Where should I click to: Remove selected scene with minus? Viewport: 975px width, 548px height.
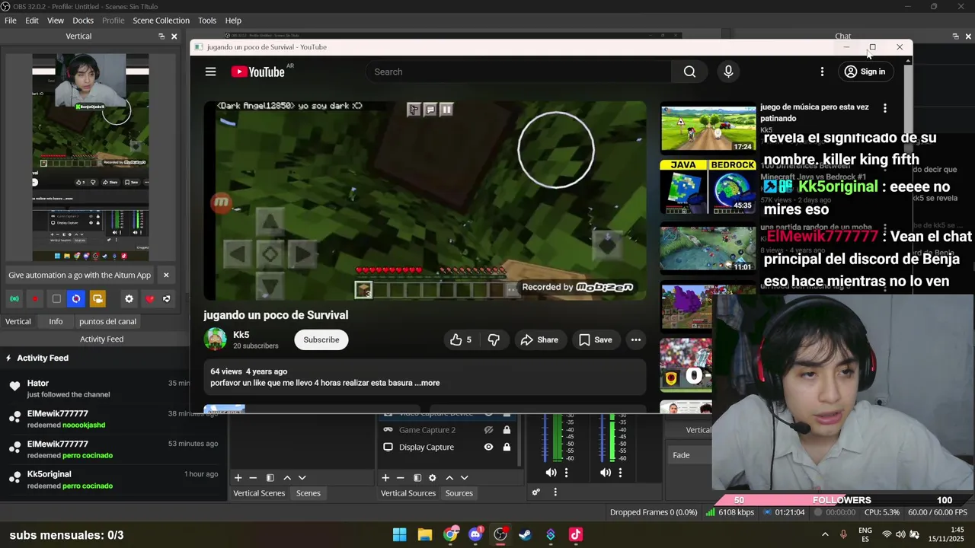(x=253, y=478)
